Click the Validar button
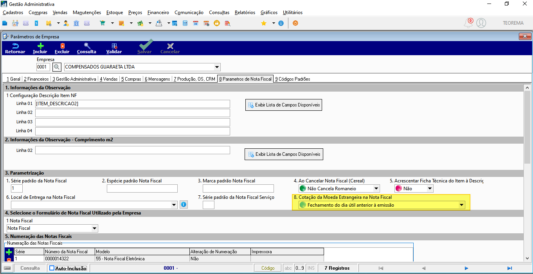 point(114,49)
